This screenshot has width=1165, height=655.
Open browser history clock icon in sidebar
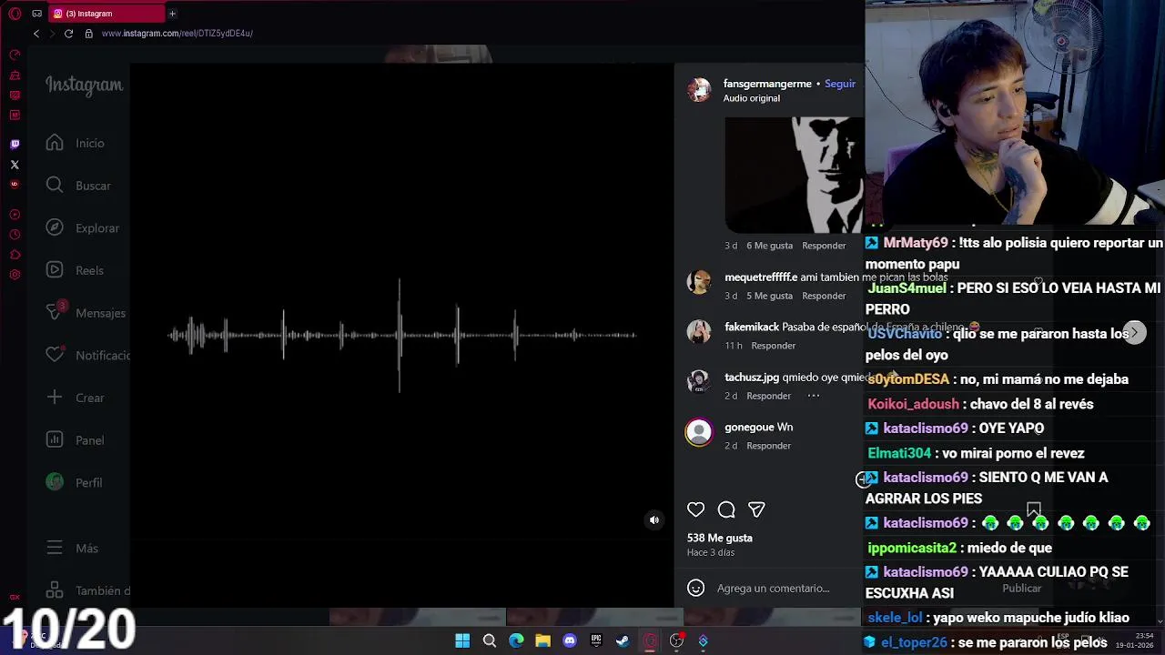point(15,235)
